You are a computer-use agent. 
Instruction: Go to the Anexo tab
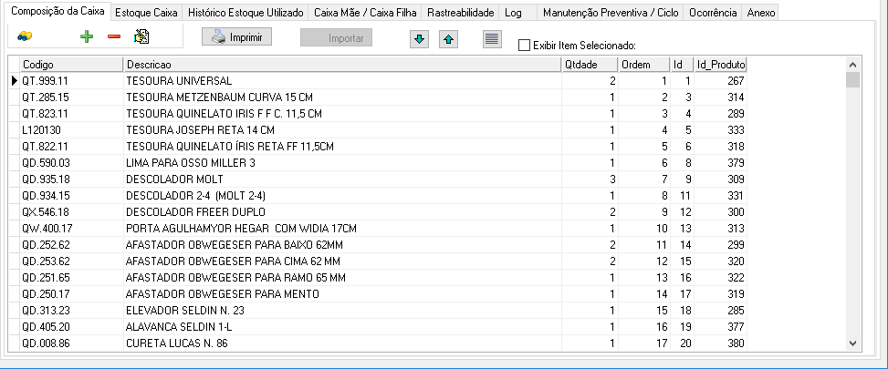(x=760, y=14)
